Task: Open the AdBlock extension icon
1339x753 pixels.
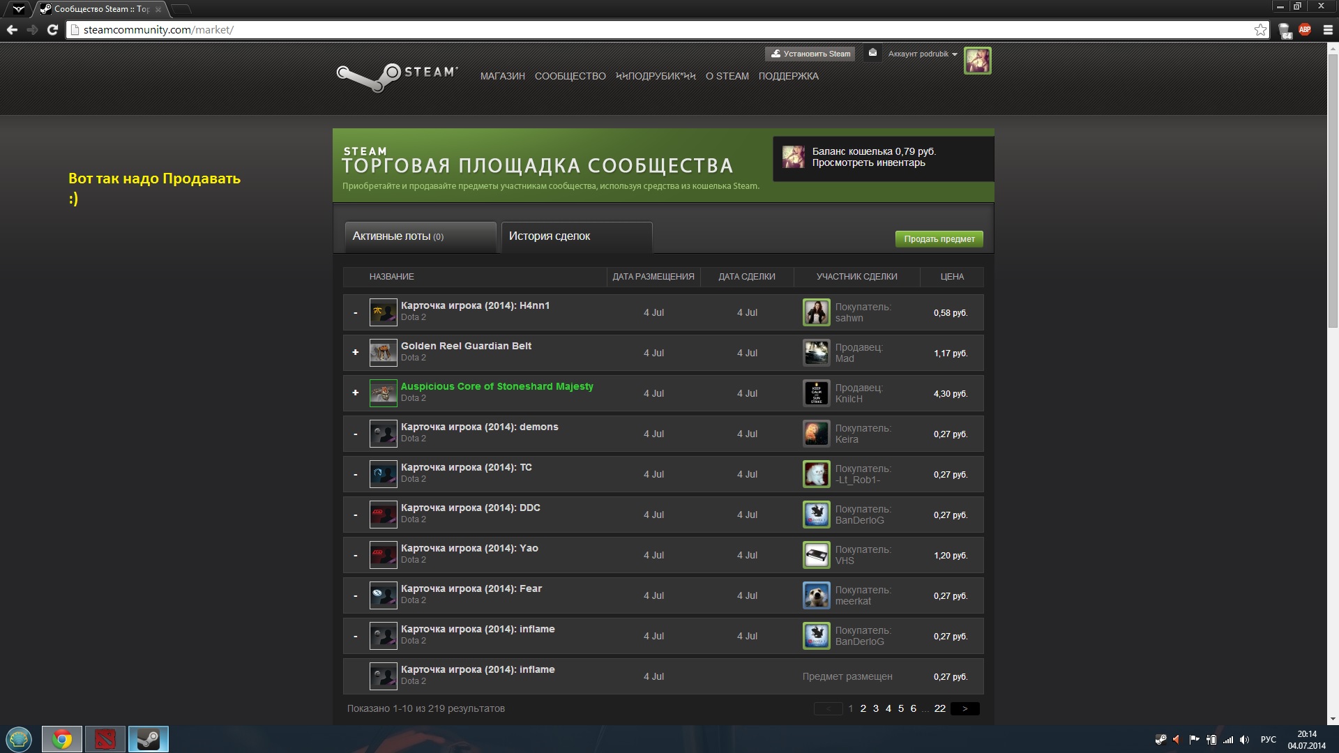Action: 1304,30
